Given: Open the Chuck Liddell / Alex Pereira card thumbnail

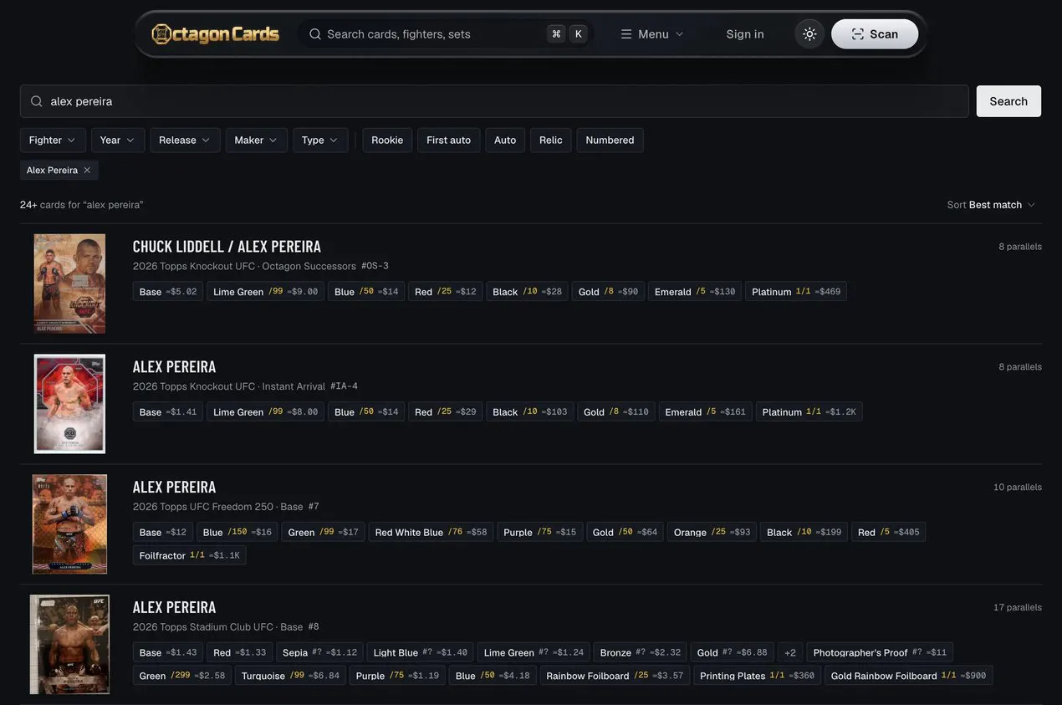Looking at the screenshot, I should [x=69, y=284].
